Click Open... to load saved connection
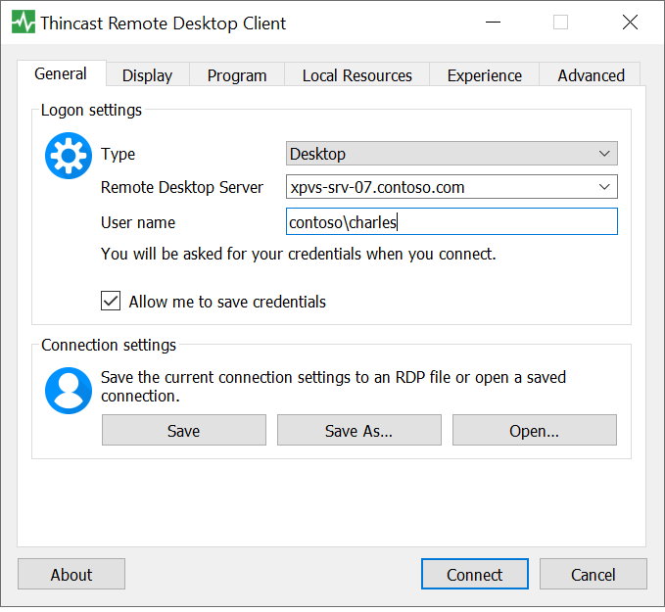Screen dimensions: 665x612 pyautogui.click(x=534, y=431)
